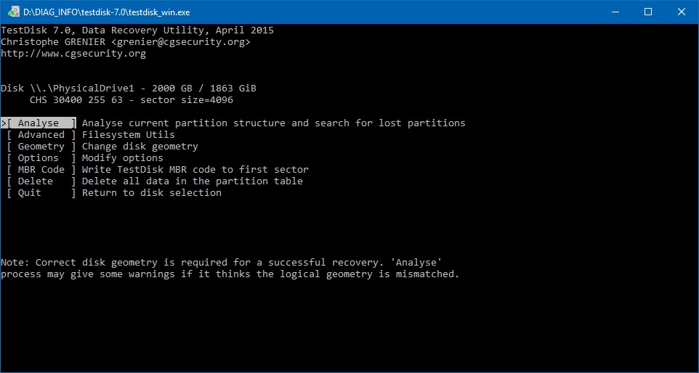Maximize the TestDisk console window
The width and height of the screenshot is (699, 373).
[649, 12]
